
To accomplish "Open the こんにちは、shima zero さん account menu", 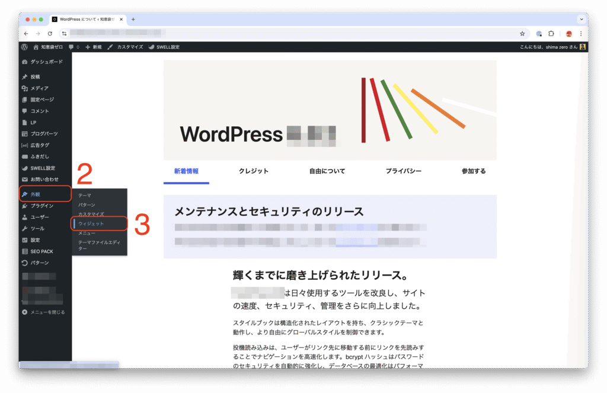I will coord(552,47).
